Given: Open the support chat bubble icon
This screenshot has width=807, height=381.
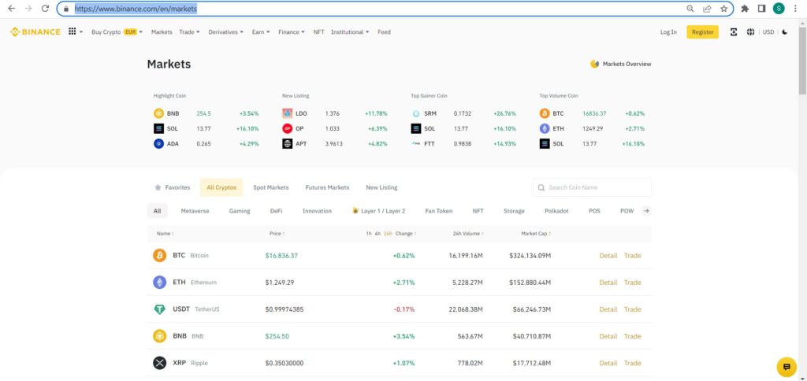Looking at the screenshot, I should (x=787, y=367).
